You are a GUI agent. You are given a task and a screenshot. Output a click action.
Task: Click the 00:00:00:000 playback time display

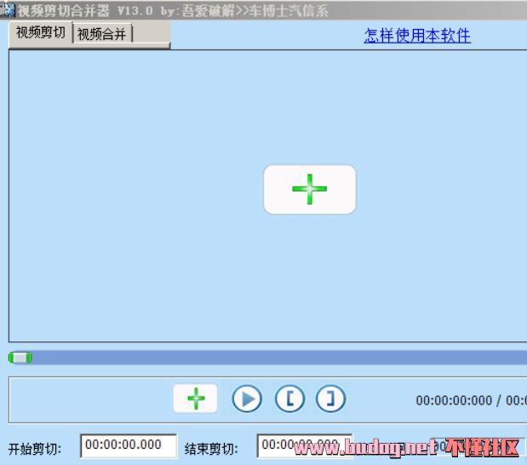coord(454,400)
